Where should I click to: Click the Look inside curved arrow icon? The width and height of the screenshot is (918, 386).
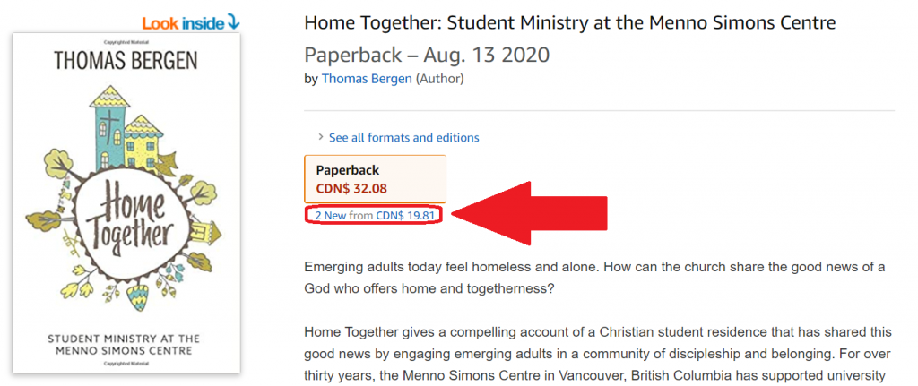[x=233, y=22]
